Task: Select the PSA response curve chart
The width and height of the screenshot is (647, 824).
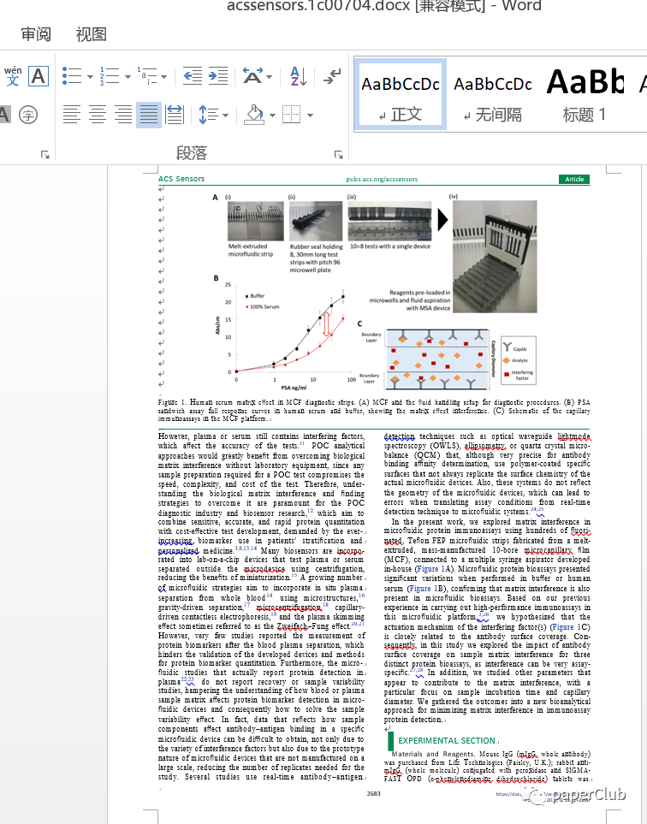Action: [x=287, y=336]
